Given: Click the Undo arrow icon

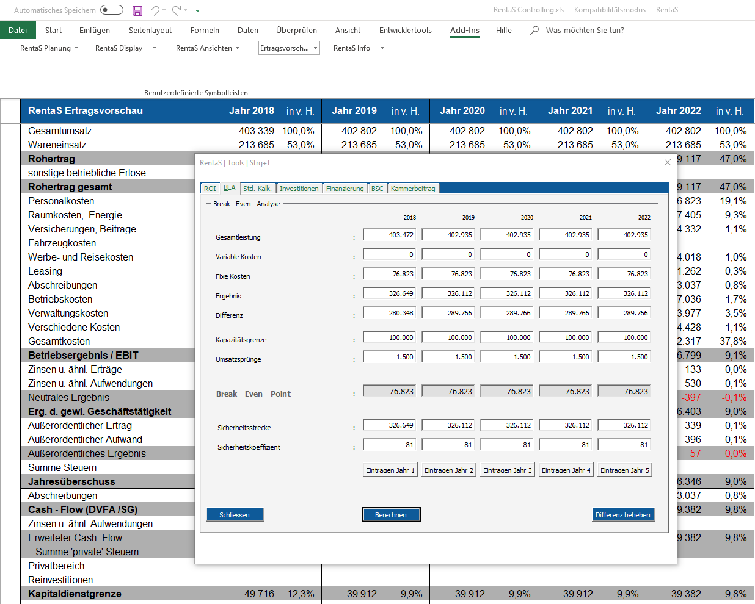Looking at the screenshot, I should (155, 10).
